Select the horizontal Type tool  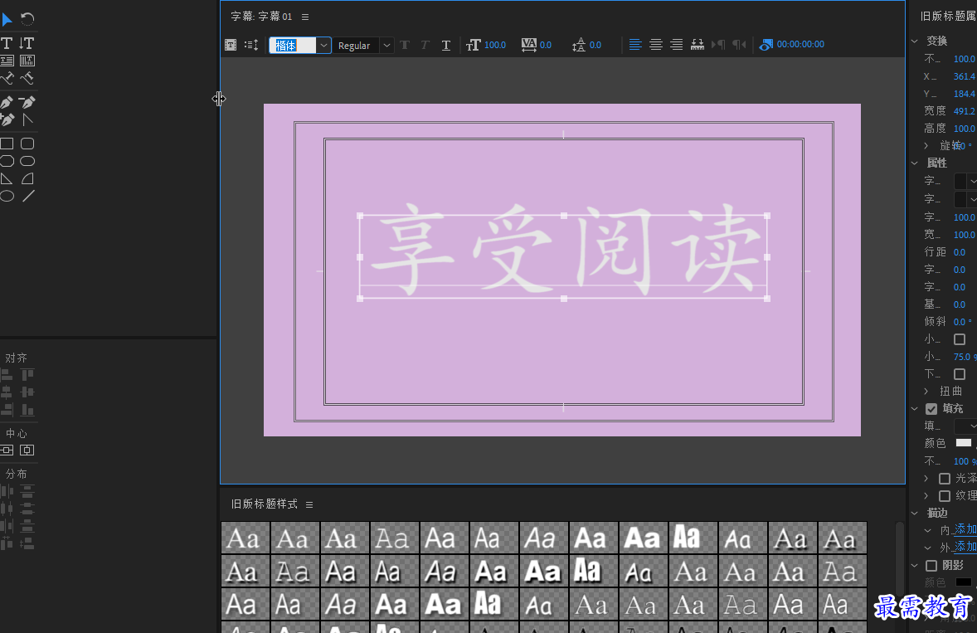coord(7,43)
